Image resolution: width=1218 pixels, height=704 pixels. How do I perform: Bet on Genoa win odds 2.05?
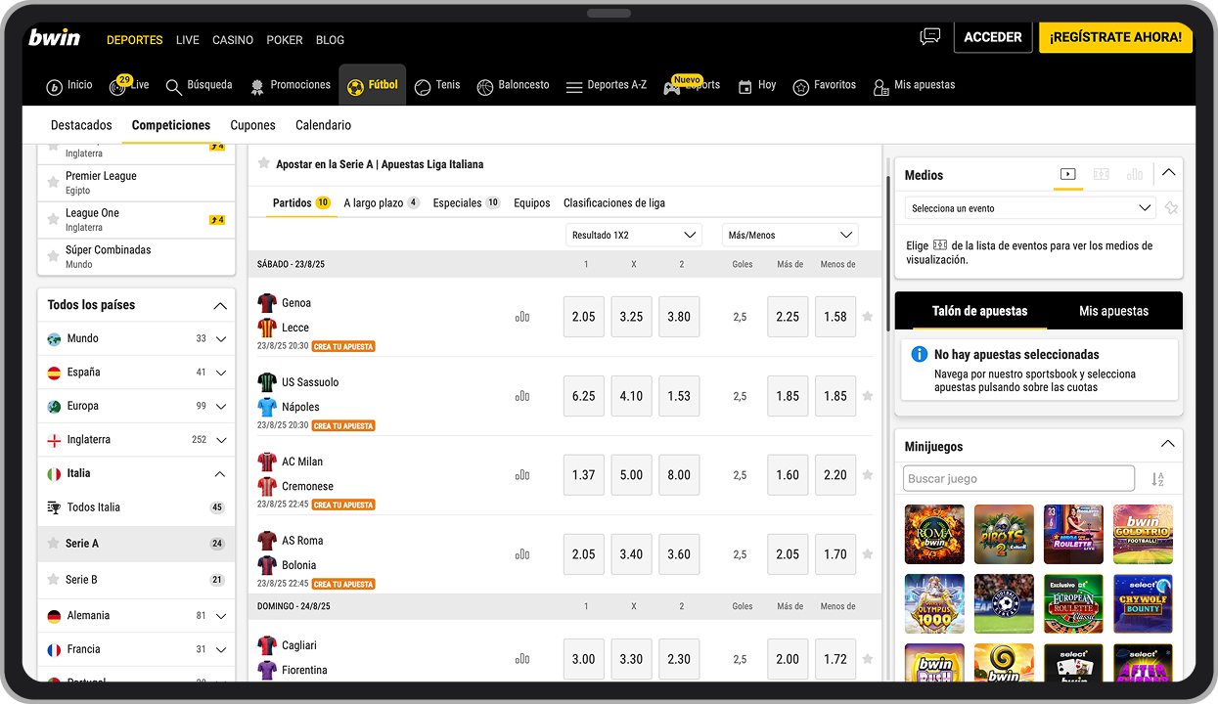click(584, 317)
